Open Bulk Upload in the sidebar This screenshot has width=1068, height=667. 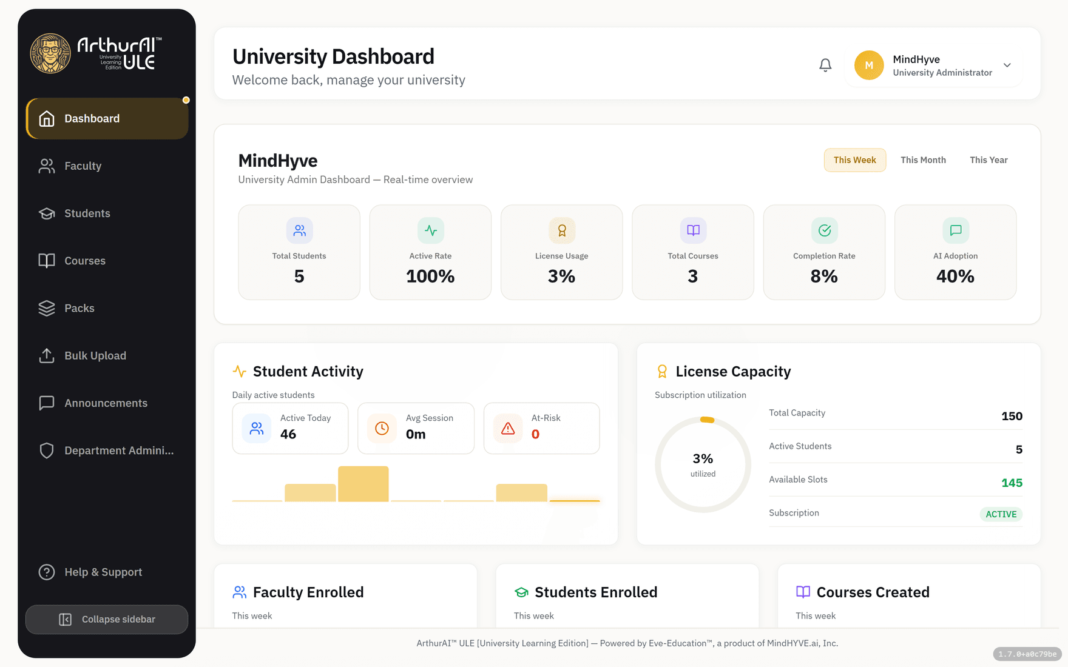point(107,355)
